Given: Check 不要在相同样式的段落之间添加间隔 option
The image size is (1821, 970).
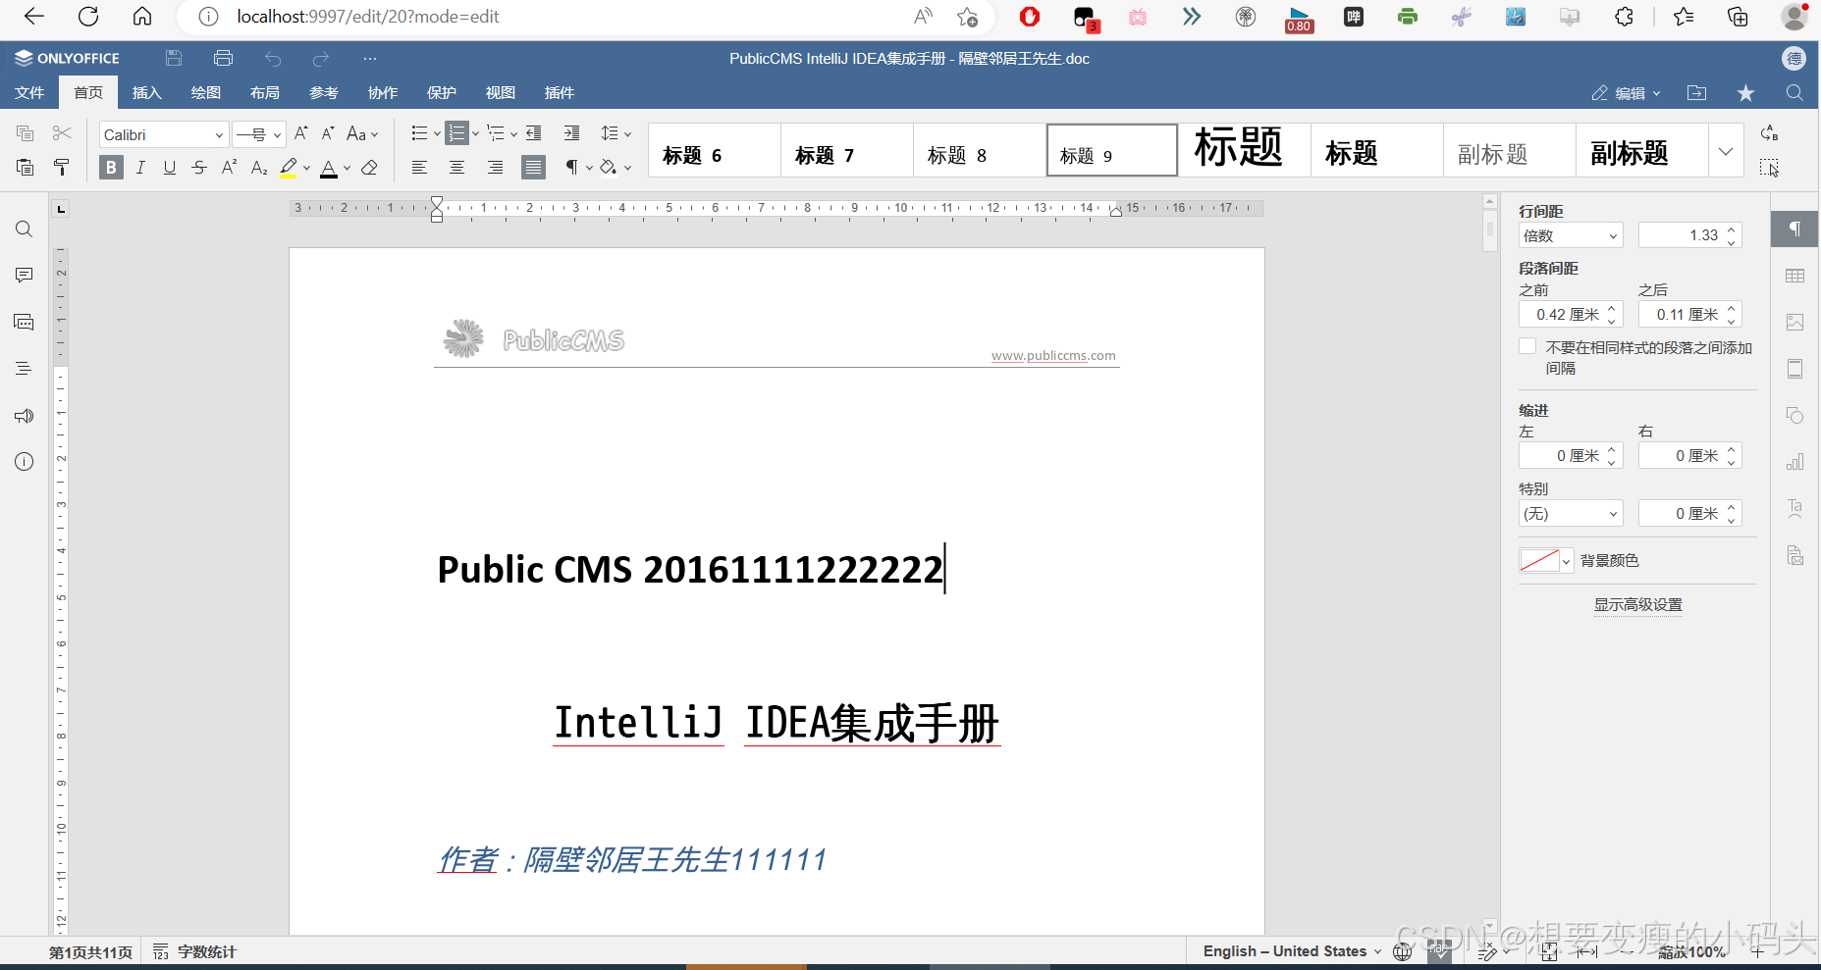Looking at the screenshot, I should coord(1527,346).
